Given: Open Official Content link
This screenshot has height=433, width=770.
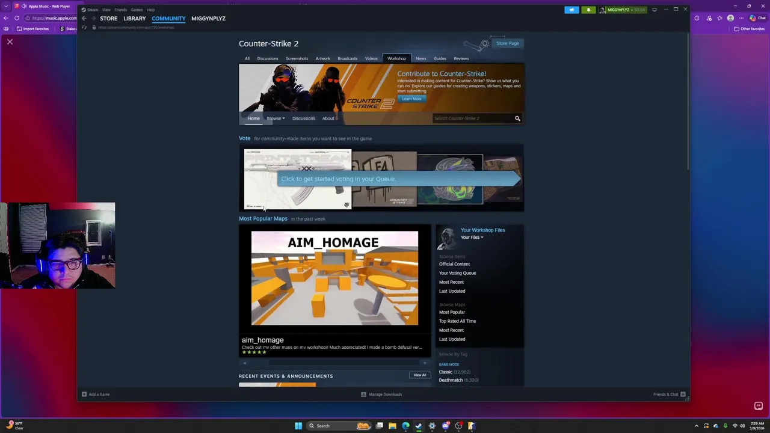Looking at the screenshot, I should 454,264.
